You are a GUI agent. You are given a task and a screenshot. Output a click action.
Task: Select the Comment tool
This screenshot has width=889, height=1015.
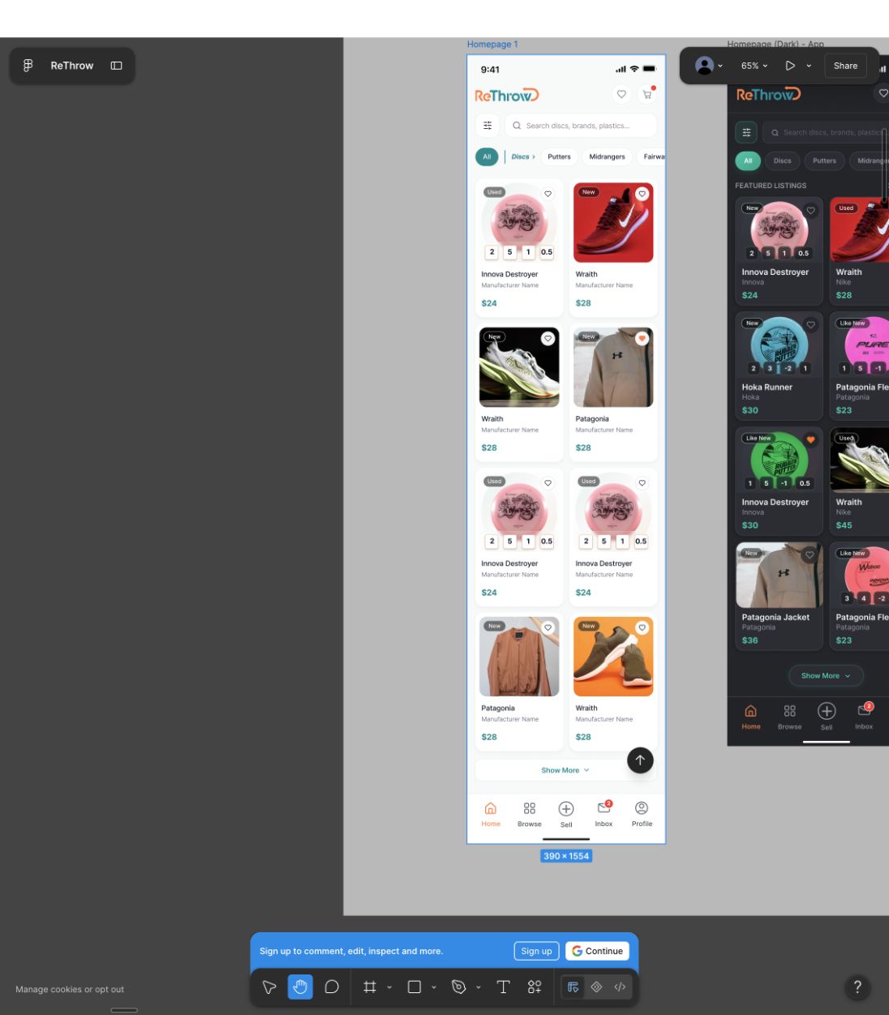pyautogui.click(x=332, y=987)
